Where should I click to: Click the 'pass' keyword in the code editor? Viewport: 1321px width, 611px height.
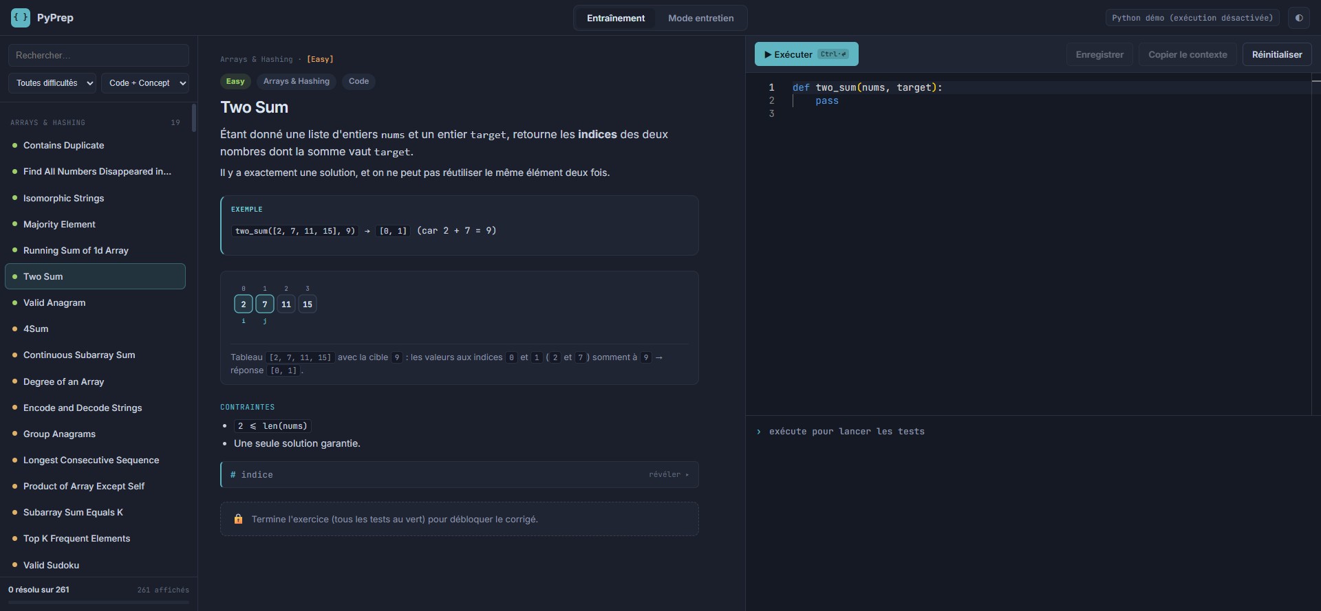point(827,100)
